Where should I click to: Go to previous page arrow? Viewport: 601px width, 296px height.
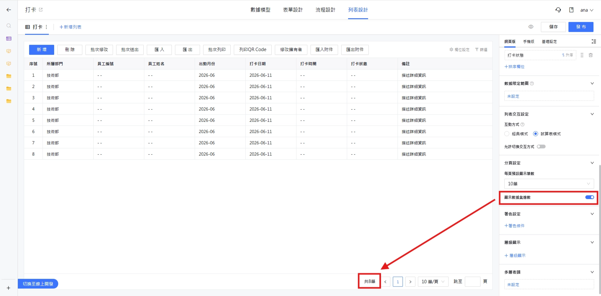[385, 282]
